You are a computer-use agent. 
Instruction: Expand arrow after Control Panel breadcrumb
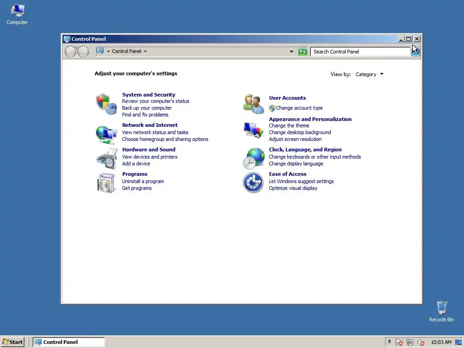(x=145, y=52)
